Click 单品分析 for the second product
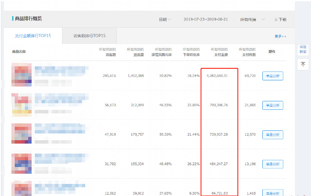Viewport: 311px width, 196px height. pyautogui.click(x=273, y=105)
